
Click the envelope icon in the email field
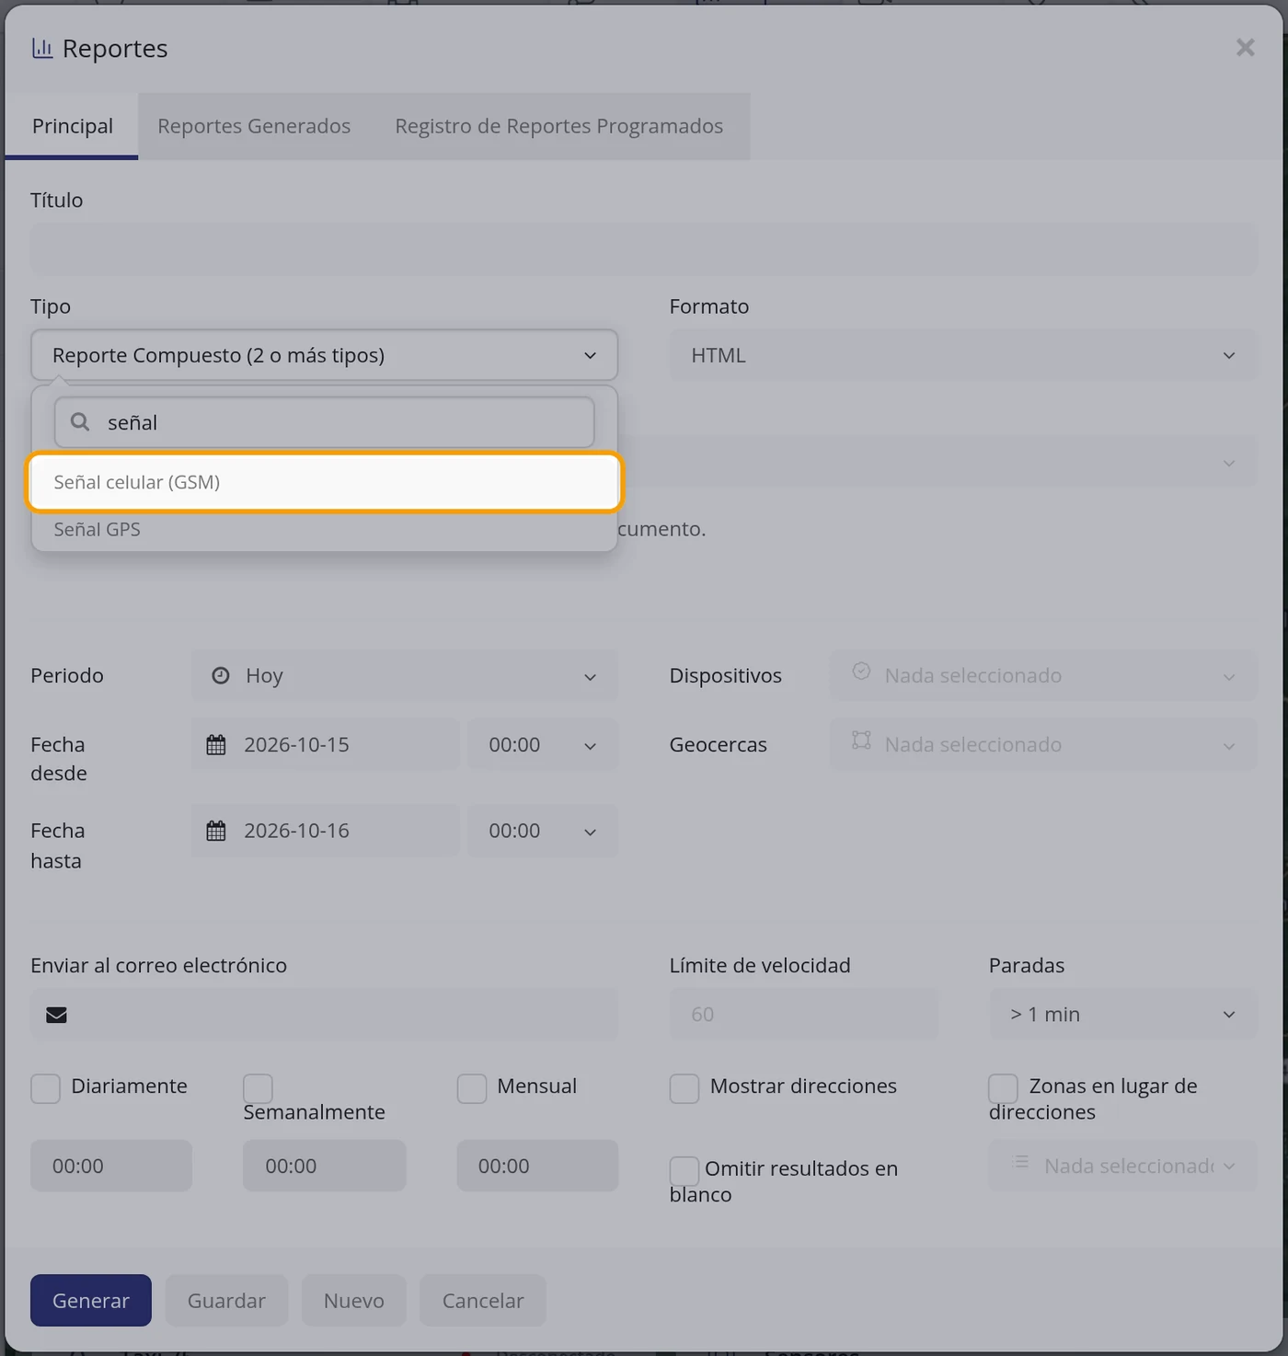click(x=57, y=1015)
